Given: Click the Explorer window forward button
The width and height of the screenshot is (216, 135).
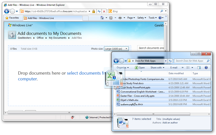Looking at the screenshot, I should click(122, 61).
